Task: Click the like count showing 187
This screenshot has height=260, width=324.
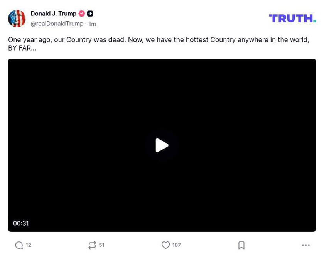Action: tap(176, 245)
